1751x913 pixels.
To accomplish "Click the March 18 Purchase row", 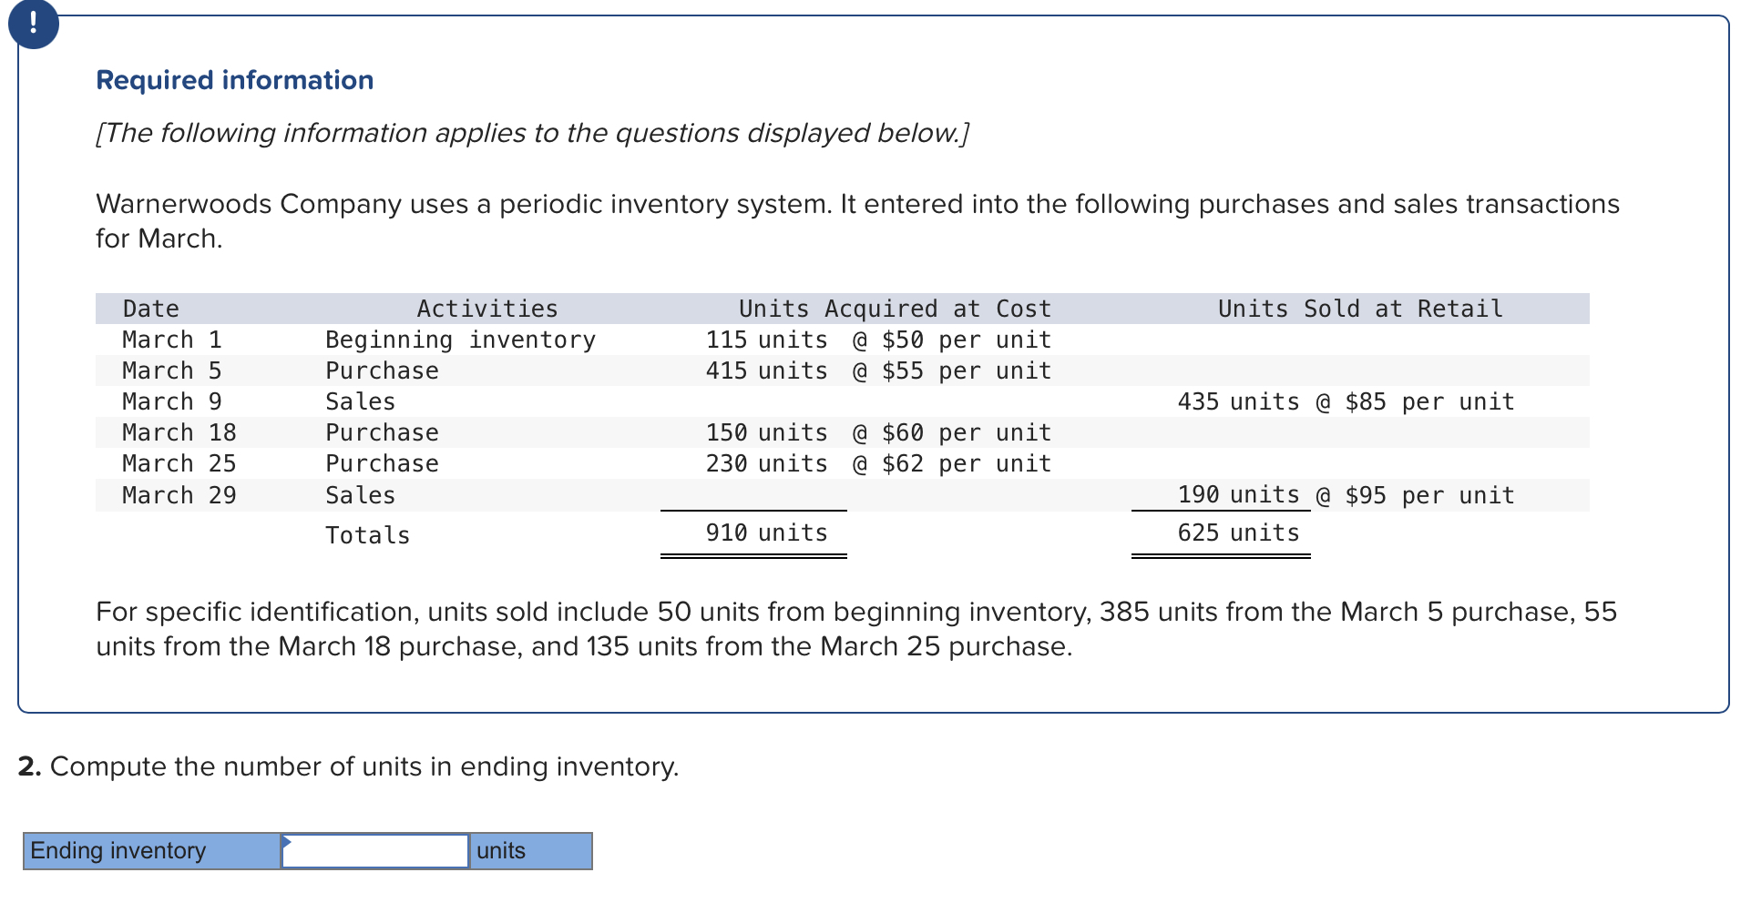I will tap(381, 432).
